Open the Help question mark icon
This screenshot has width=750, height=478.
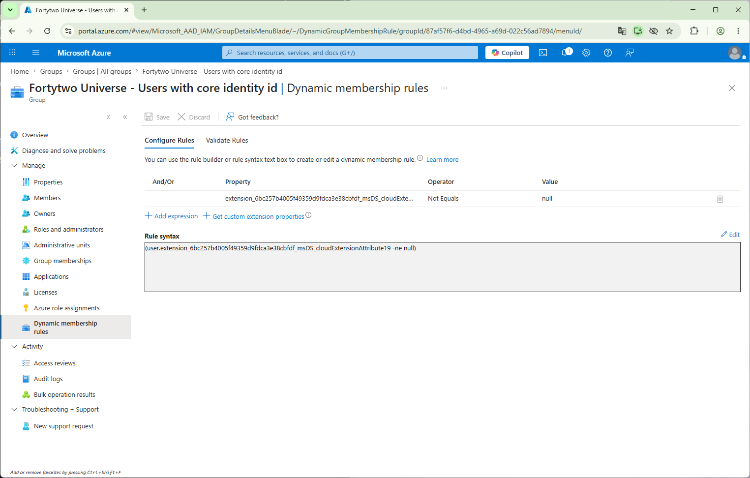[x=608, y=53]
